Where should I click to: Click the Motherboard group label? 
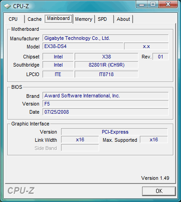pyautogui.click(x=25, y=29)
